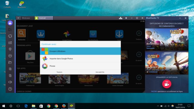194x109 pixels.
Task: Open Microsoft Edge from taskbar
Action: (x=26, y=106)
